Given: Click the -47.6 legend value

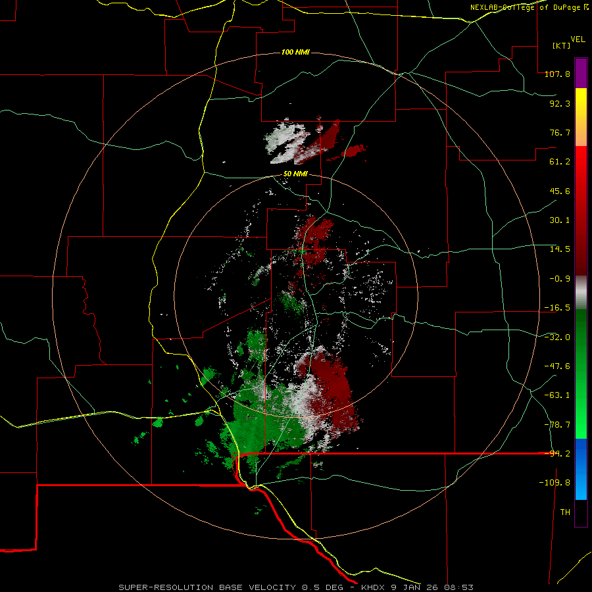Looking at the screenshot, I should click(x=557, y=366).
